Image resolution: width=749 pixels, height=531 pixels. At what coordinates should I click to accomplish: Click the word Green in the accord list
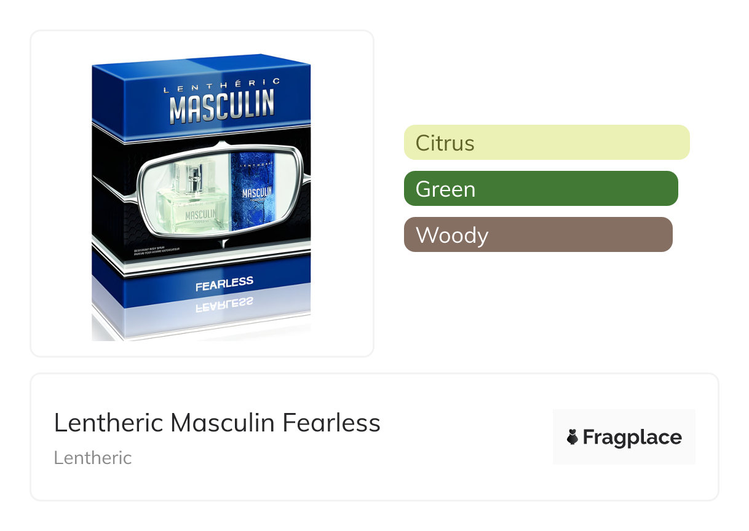coord(445,189)
